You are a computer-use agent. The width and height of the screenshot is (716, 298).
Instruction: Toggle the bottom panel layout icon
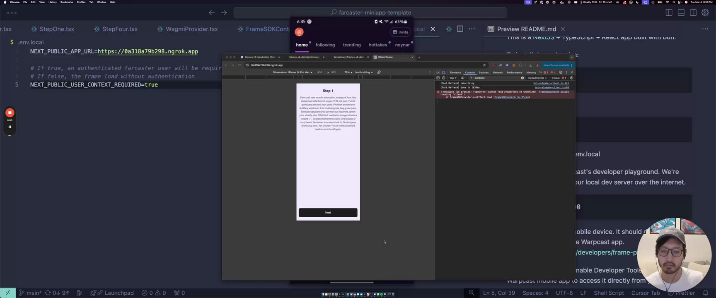tap(681, 13)
